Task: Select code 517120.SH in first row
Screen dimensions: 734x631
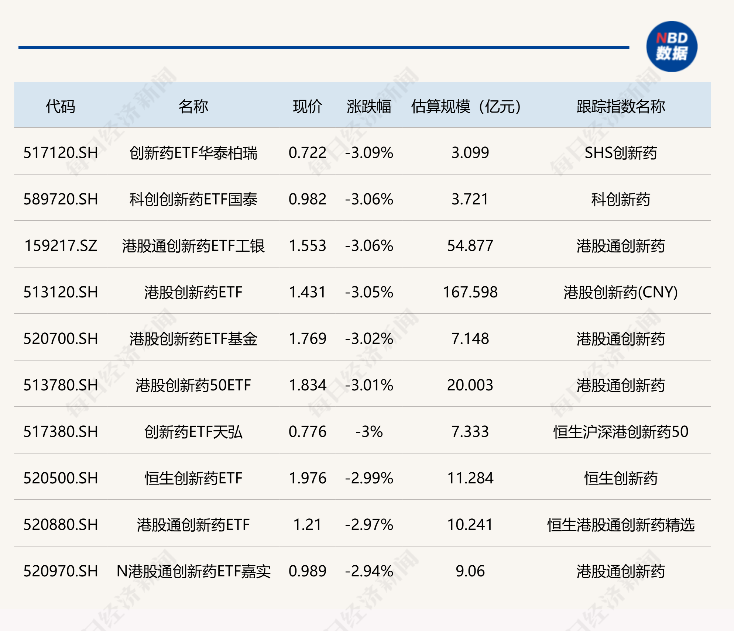Action: (x=61, y=152)
